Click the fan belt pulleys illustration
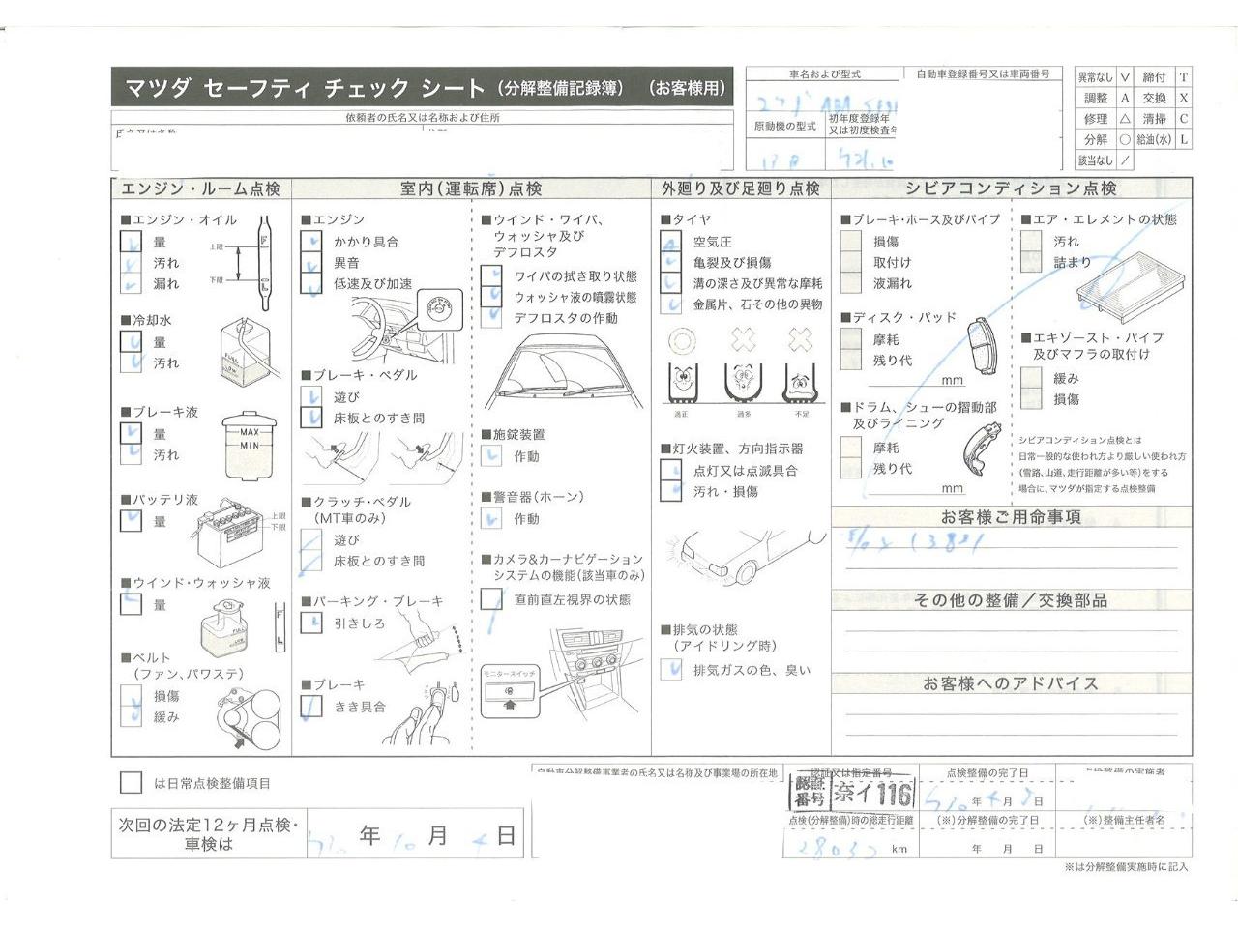The height and width of the screenshot is (928, 1238). click(251, 719)
